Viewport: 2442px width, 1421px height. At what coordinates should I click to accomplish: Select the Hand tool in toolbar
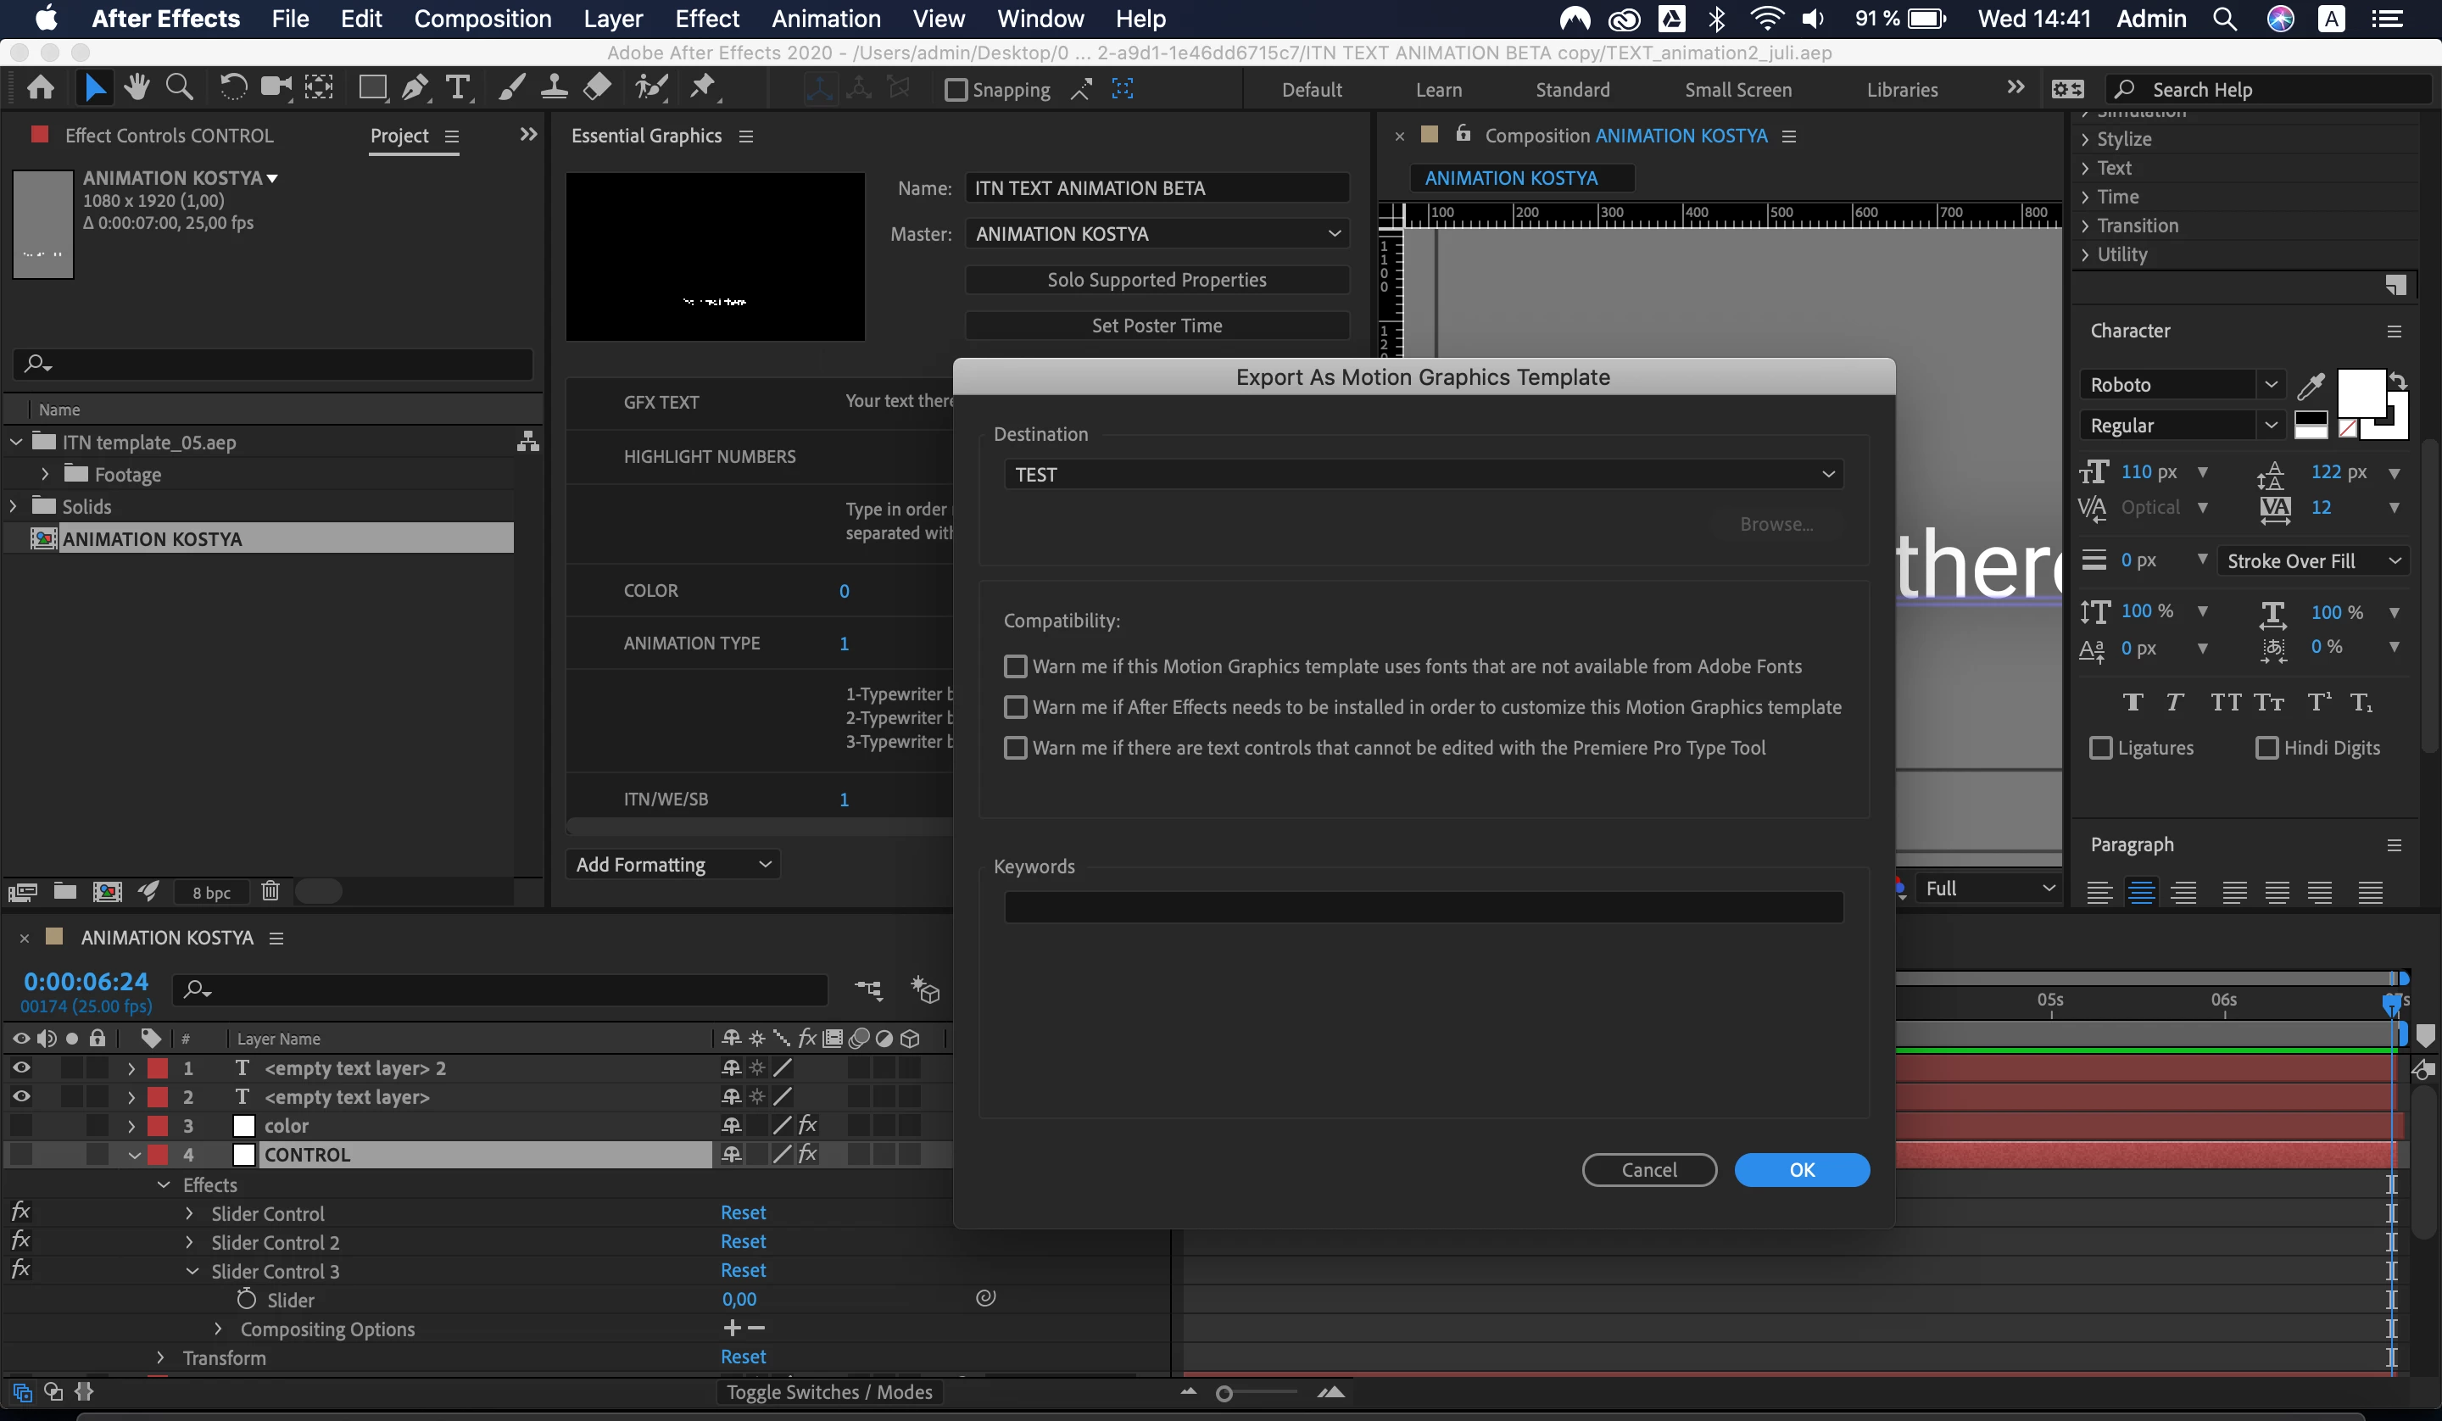point(137,88)
